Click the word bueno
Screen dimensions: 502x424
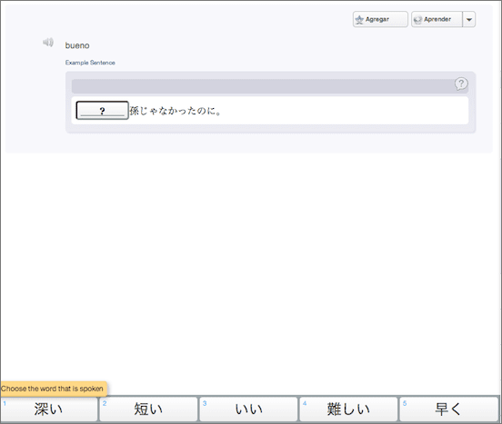77,45
